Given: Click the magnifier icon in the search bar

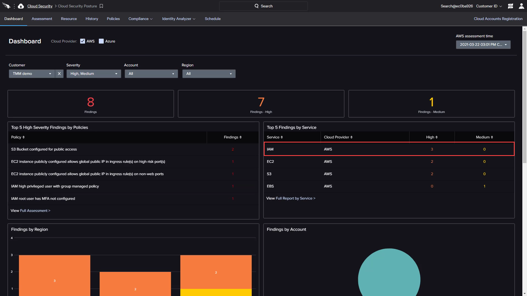Looking at the screenshot, I should pyautogui.click(x=257, y=6).
